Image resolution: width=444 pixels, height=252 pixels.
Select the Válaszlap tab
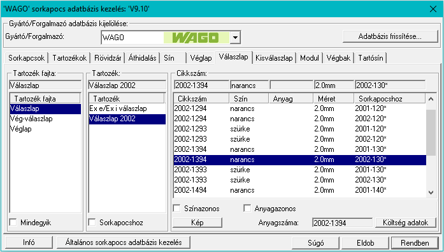[233, 57]
